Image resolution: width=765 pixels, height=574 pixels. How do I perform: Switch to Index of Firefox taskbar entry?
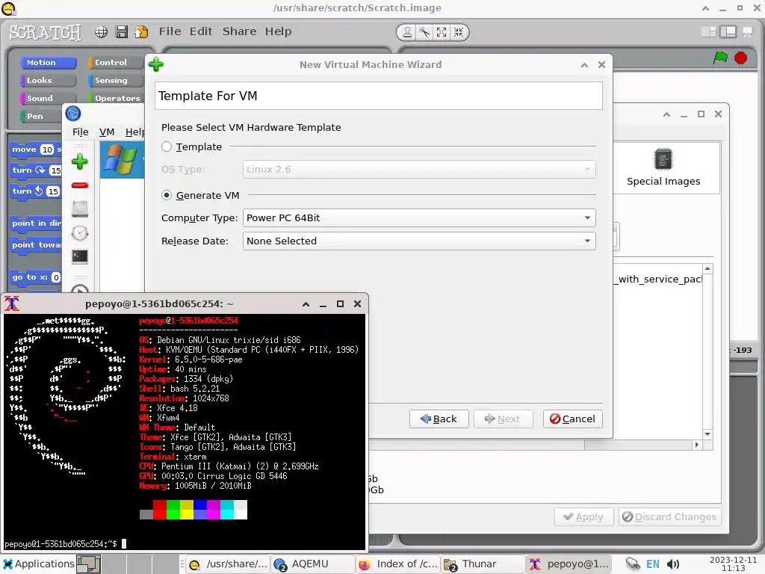coord(397,564)
